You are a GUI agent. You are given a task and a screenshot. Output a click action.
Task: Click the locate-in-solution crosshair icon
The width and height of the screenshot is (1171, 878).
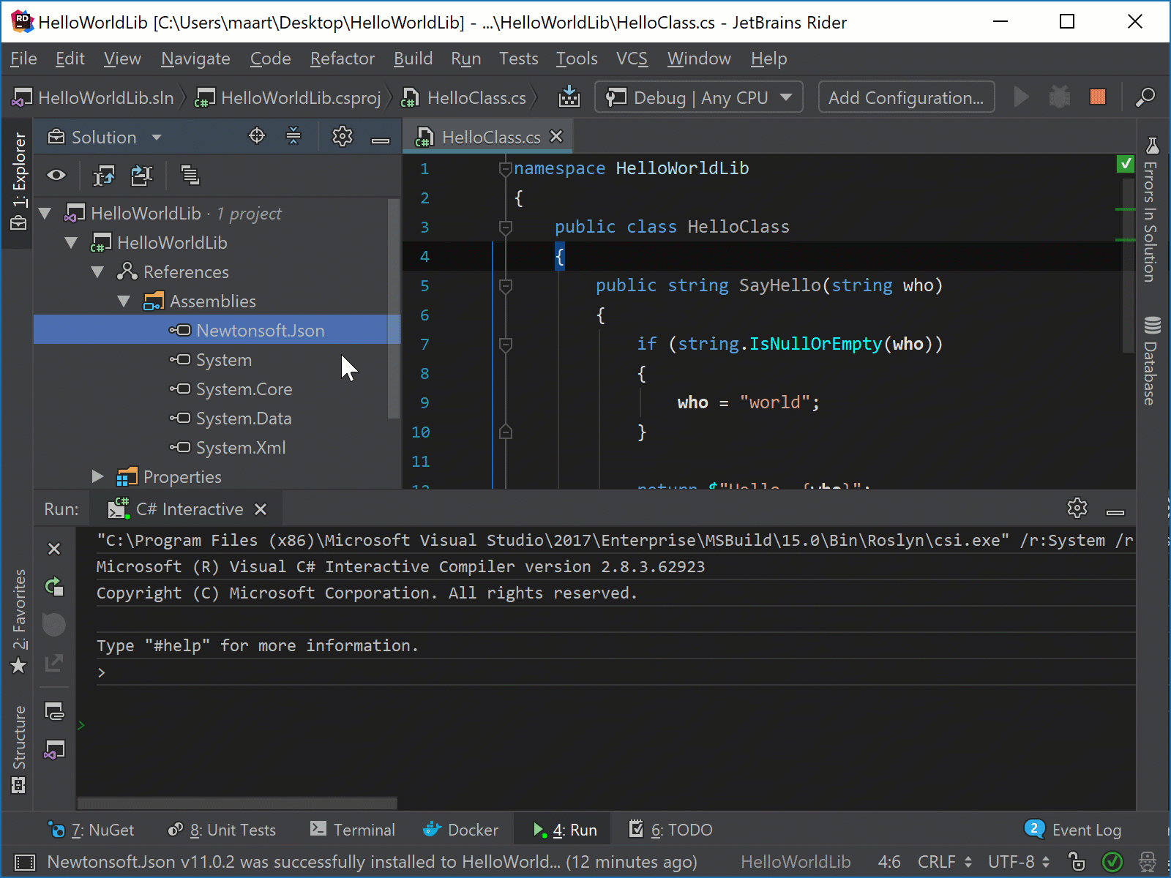[257, 136]
